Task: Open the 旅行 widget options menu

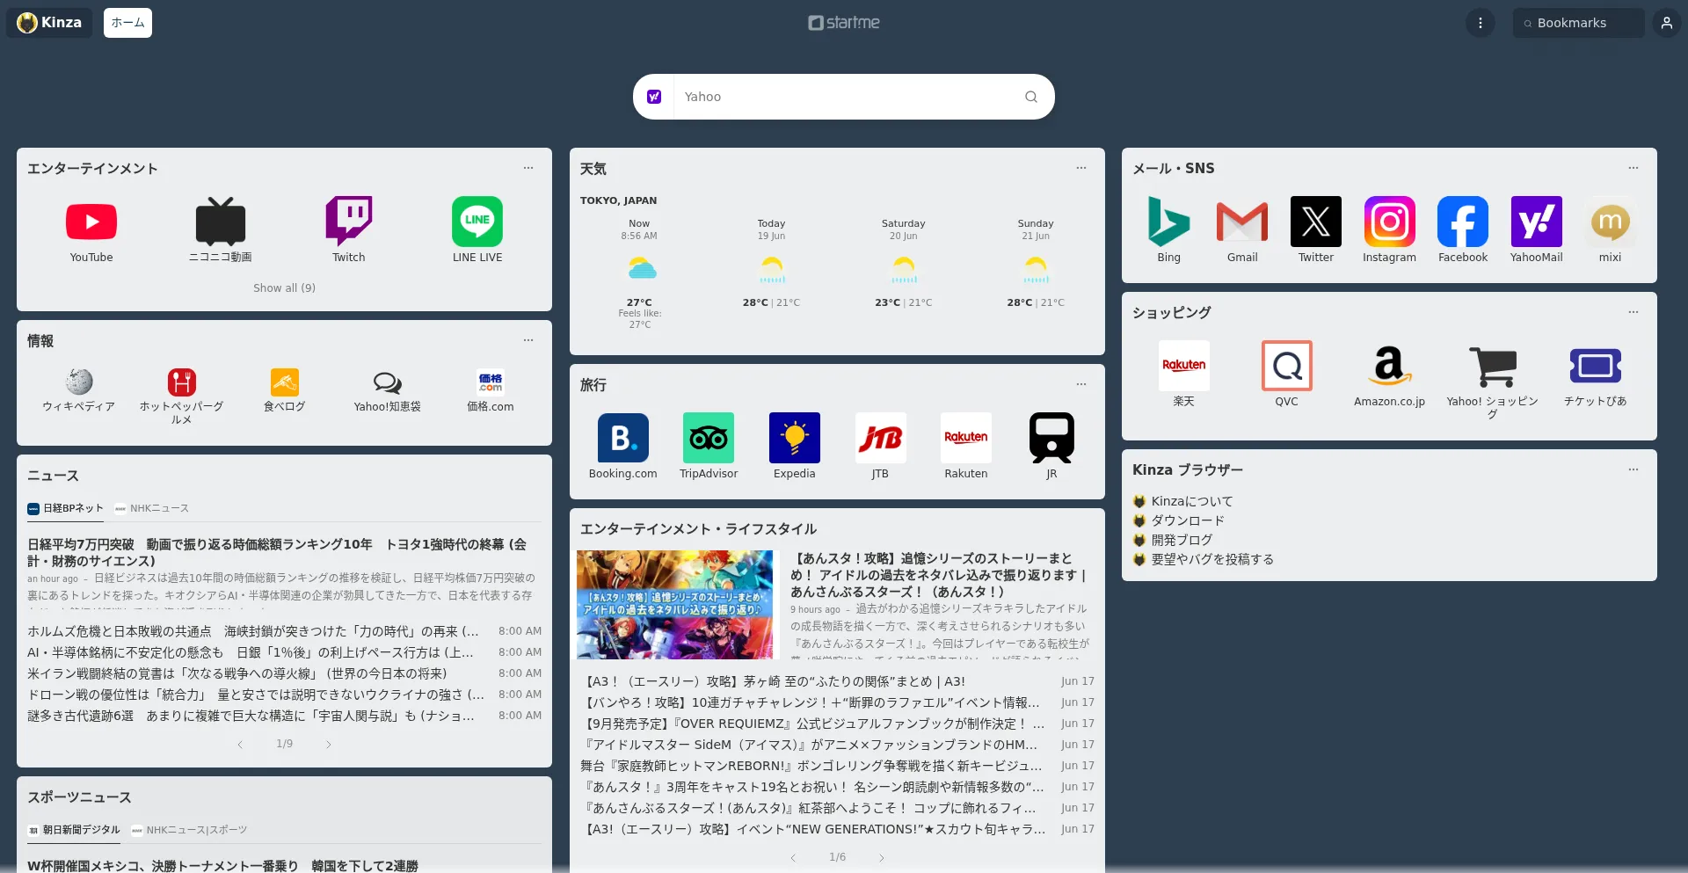Action: click(x=1081, y=384)
